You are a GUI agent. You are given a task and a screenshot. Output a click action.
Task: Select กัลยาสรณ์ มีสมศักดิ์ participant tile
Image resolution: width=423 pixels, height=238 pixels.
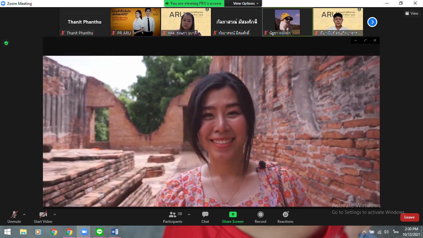click(237, 22)
